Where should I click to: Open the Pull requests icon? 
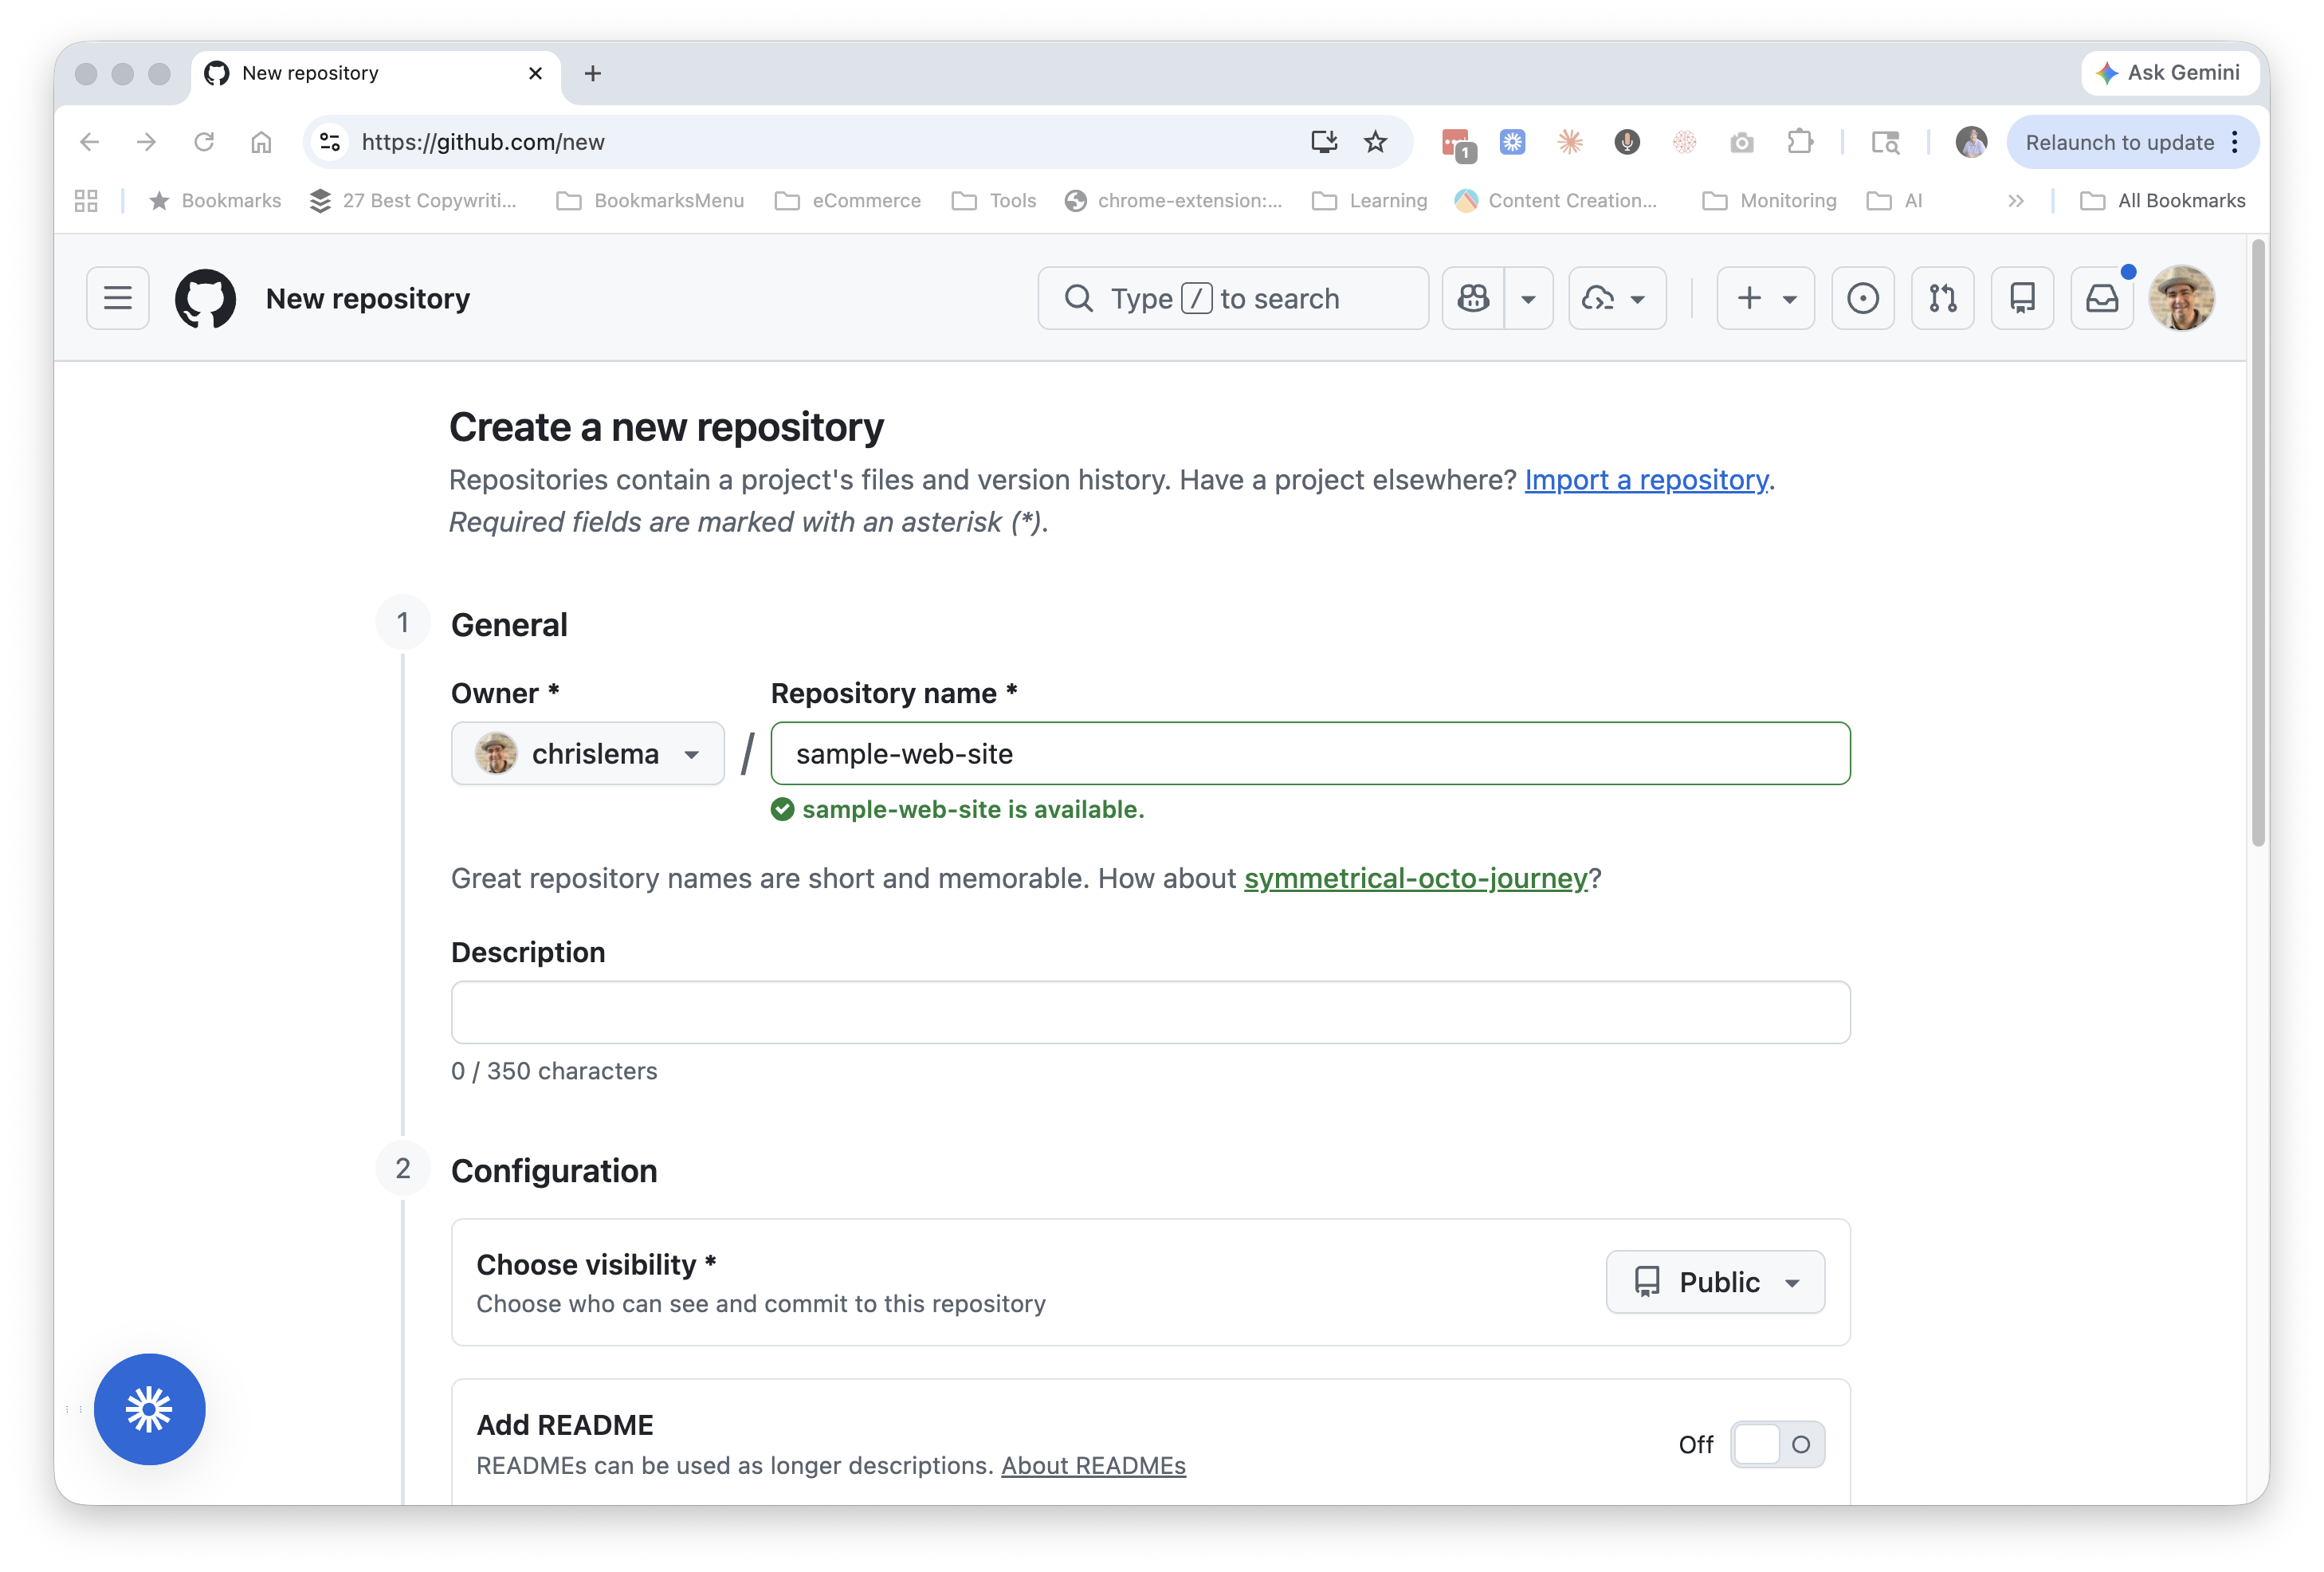(x=1942, y=298)
